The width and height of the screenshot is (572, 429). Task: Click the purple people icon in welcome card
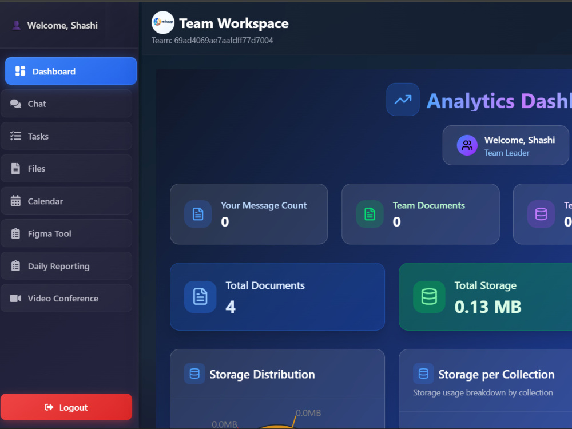[x=467, y=145]
